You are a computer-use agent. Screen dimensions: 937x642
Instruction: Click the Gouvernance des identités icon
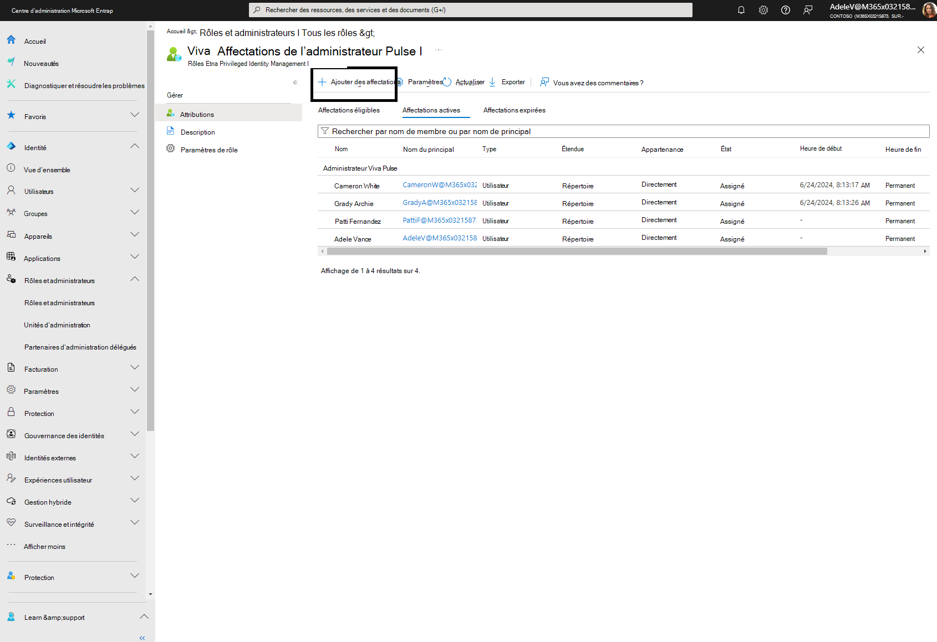[x=11, y=434]
